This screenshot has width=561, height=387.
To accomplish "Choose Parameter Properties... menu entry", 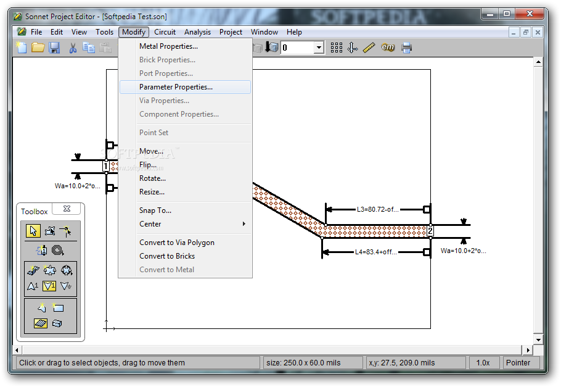I will (x=186, y=87).
